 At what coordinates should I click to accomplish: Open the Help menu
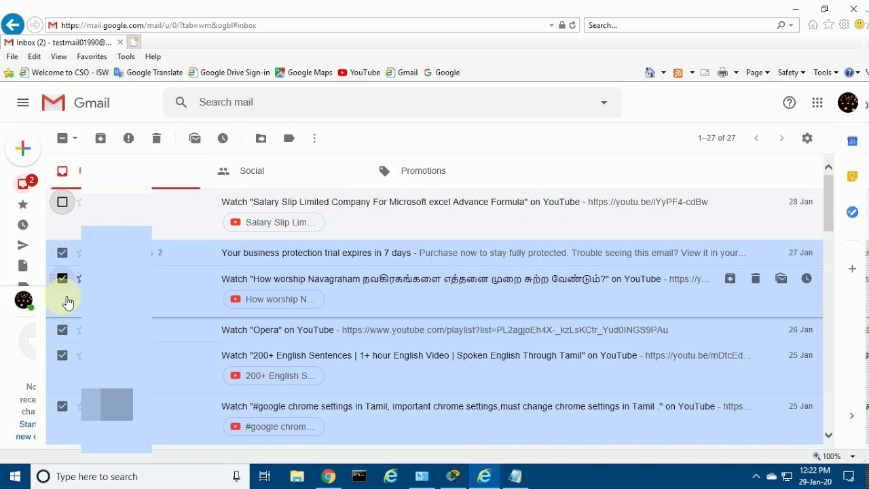(x=153, y=57)
